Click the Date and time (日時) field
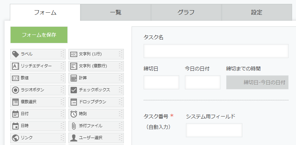This screenshot has width=296, height=145. click(35, 126)
